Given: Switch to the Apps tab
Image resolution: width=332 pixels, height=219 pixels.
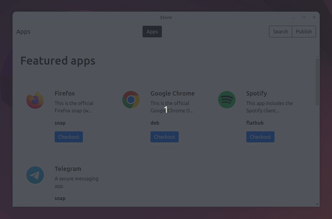Looking at the screenshot, I should coord(152,32).
